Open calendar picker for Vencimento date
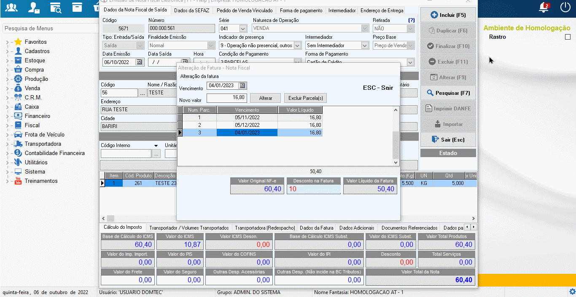 242,86
